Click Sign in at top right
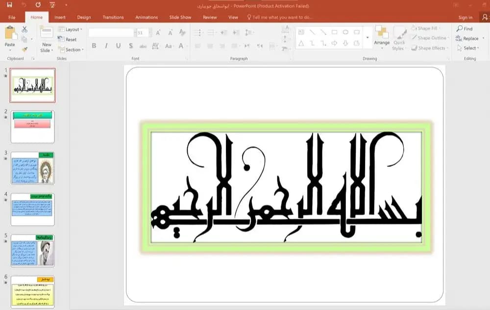This screenshot has height=310, width=490. click(465, 18)
